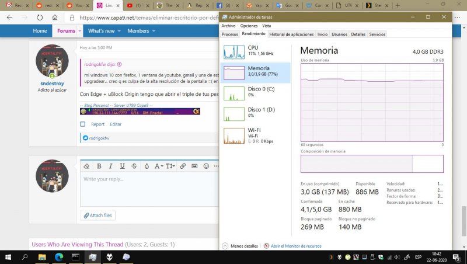The width and height of the screenshot is (467, 264).
Task: Click the browser reload icon
Action: 40,18
